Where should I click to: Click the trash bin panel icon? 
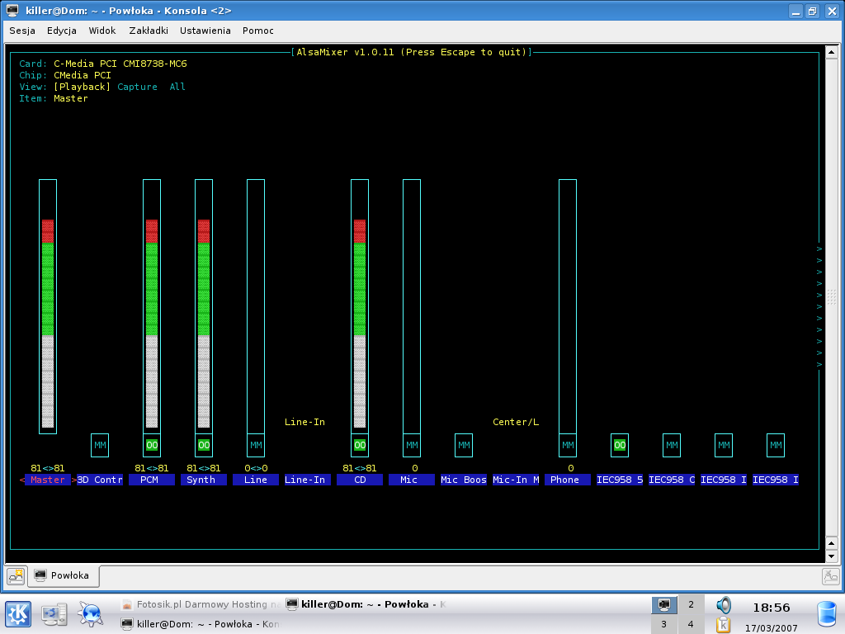click(x=827, y=614)
